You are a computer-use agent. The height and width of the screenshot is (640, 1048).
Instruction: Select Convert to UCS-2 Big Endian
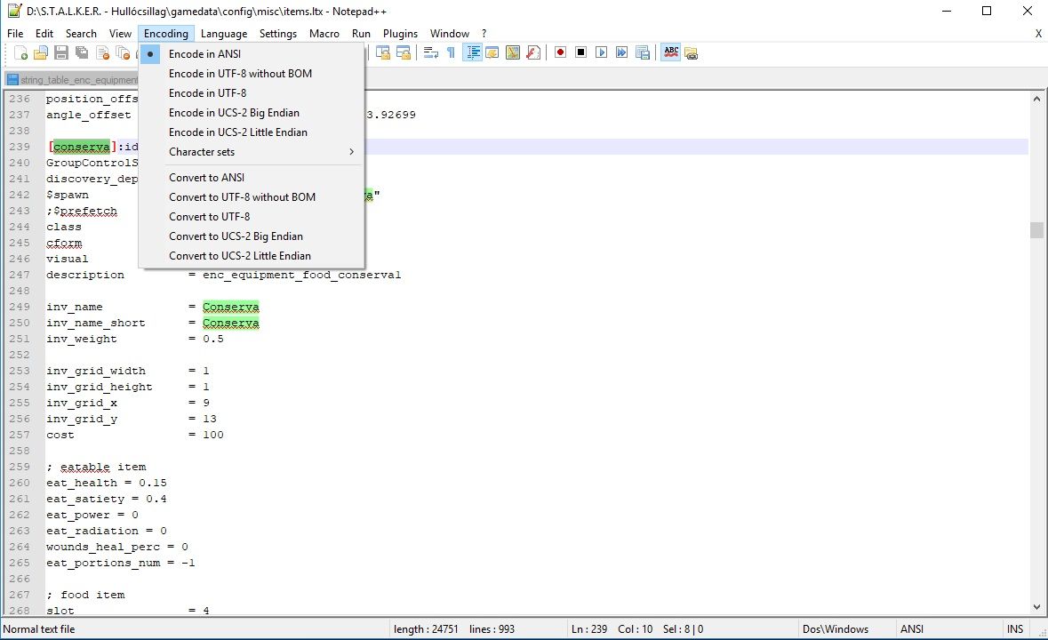pos(252,236)
